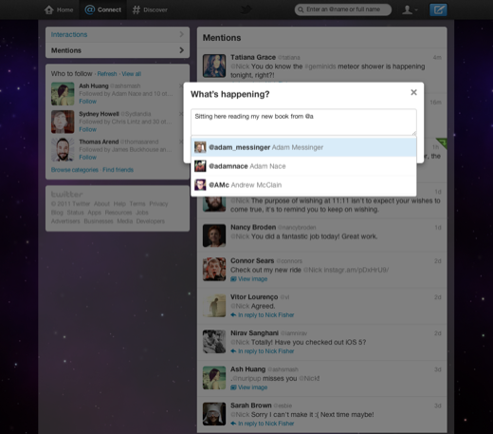Click the Home house icon
Viewport: 493px width, 434px height.
click(49, 9)
